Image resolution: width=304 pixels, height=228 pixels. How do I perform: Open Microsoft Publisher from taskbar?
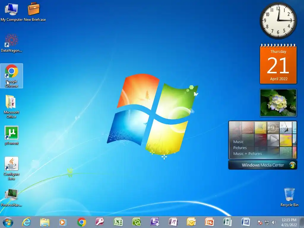(228, 222)
